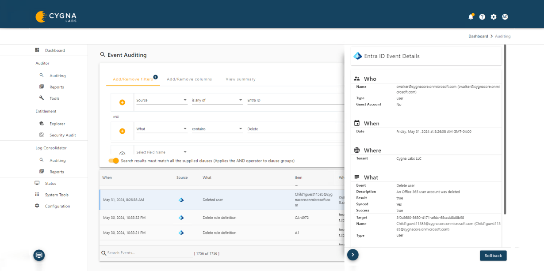The width and height of the screenshot is (544, 271).
Task: Open the settings gear in top bar
Action: pos(493,16)
